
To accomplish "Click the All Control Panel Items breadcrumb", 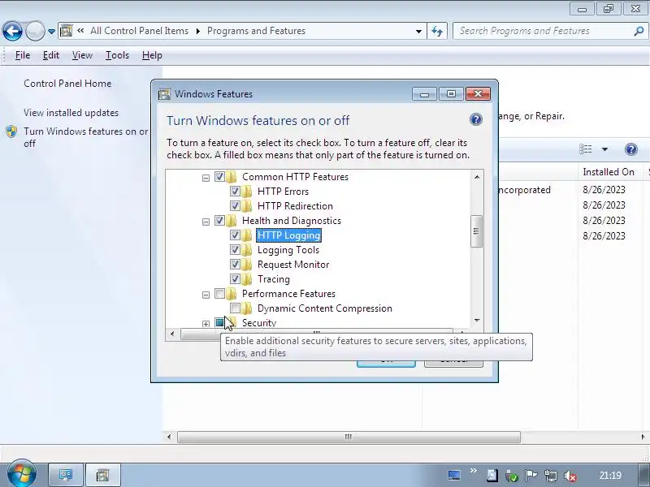I will click(x=139, y=31).
